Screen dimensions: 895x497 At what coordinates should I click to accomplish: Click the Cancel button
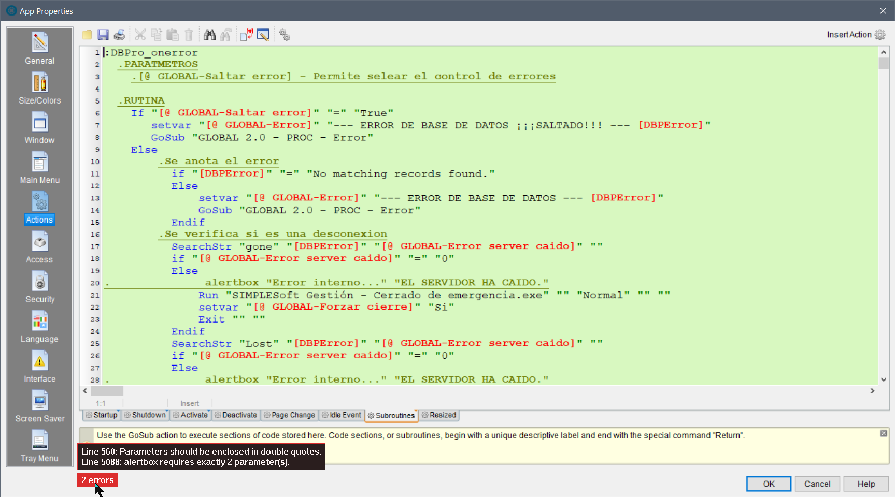pyautogui.click(x=817, y=484)
